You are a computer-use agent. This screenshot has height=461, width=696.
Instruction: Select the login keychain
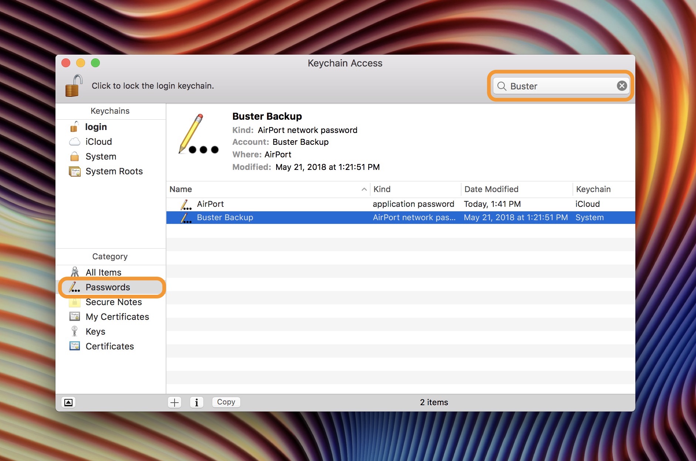pos(96,127)
